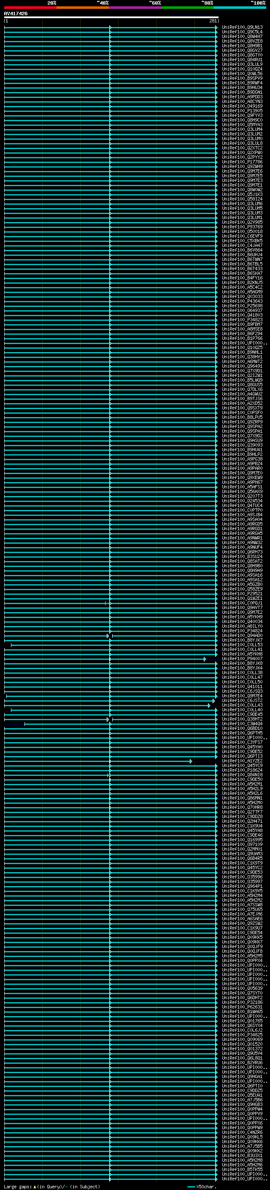The image size is (270, 1190).
Task: Open hit UniRef100_Q9C5L4
Action: click(242, 32)
